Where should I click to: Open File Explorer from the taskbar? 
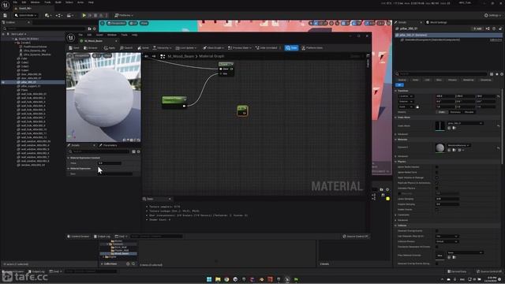(218, 279)
